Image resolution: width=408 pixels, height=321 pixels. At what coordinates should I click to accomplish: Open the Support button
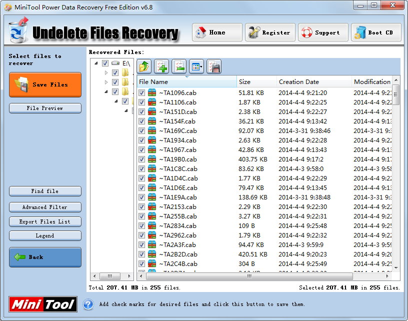click(x=323, y=32)
